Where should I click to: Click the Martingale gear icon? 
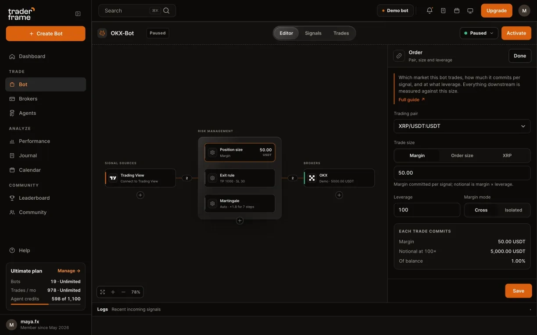click(212, 204)
